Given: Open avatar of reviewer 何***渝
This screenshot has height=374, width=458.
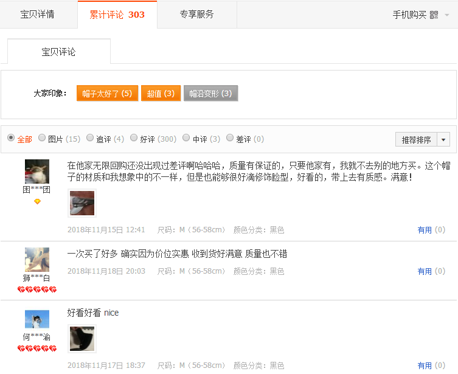Looking at the screenshot, I should pos(37,319).
